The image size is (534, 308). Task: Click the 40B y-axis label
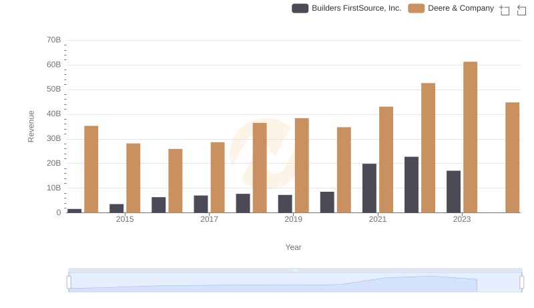click(x=54, y=114)
